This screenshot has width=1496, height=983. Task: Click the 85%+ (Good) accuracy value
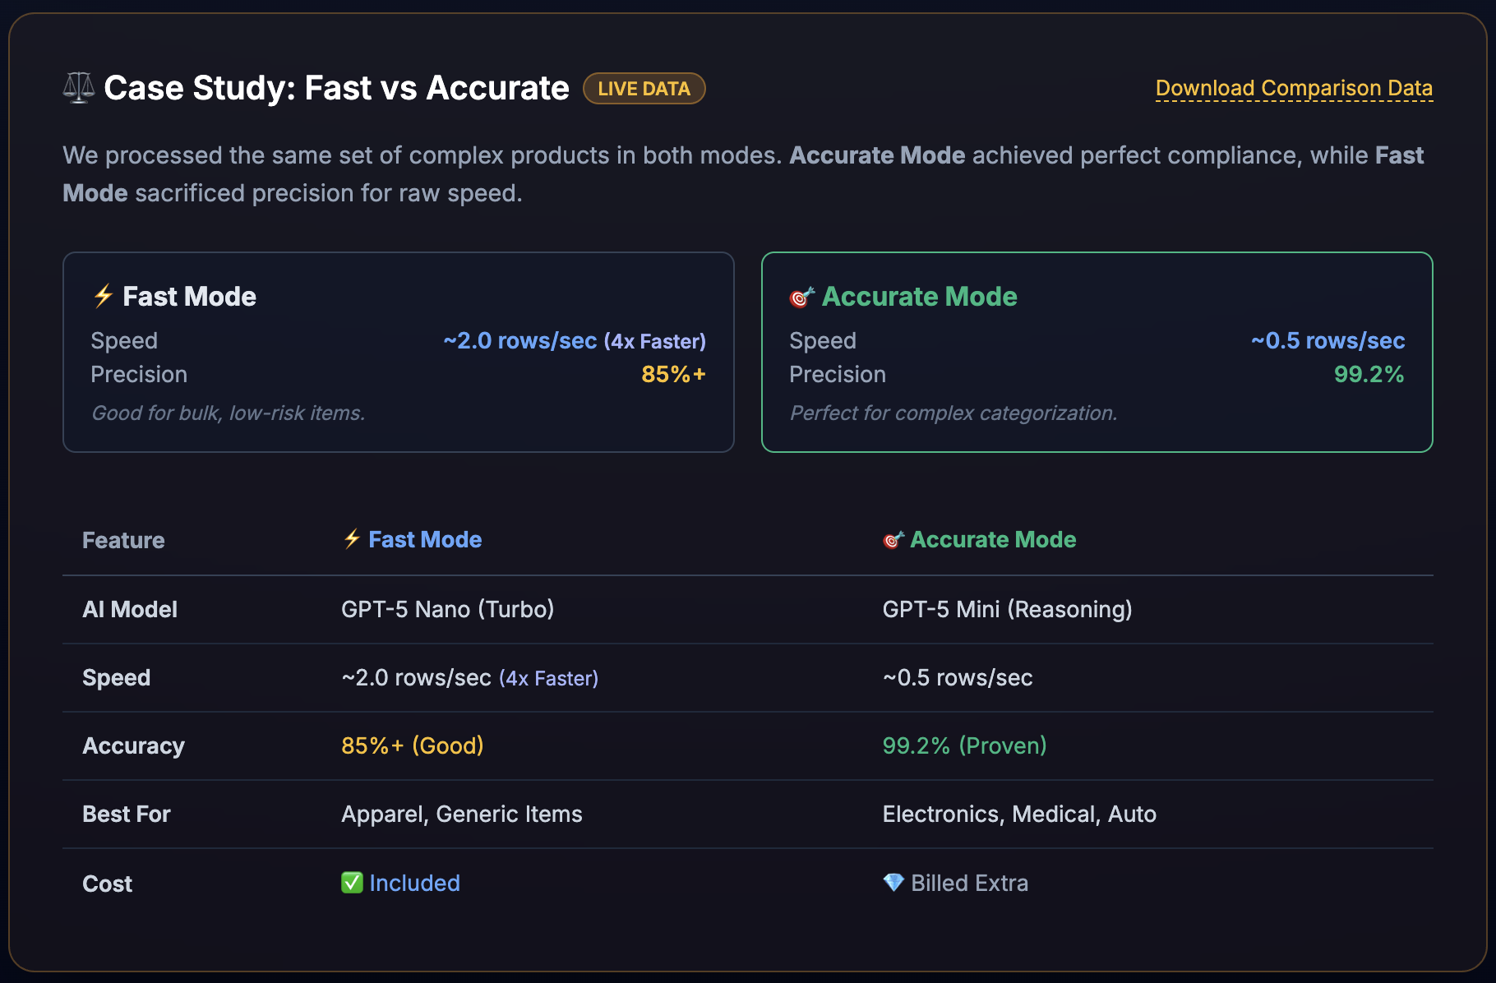[x=412, y=745]
